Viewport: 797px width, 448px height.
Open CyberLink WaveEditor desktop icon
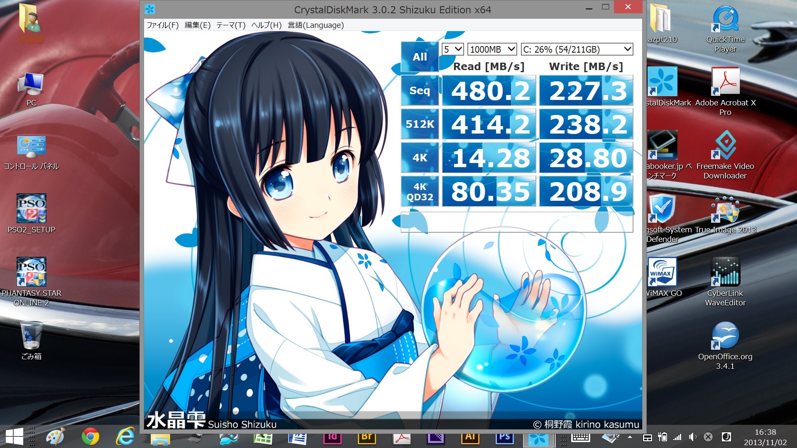click(x=725, y=273)
